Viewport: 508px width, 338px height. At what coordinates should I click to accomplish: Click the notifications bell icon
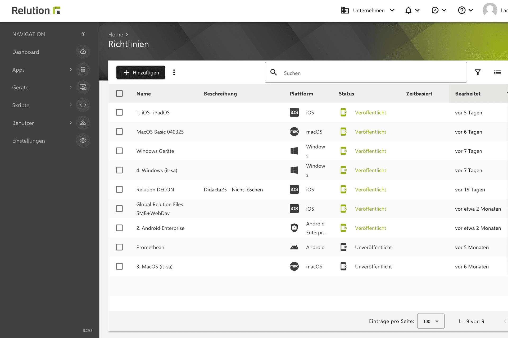point(408,10)
